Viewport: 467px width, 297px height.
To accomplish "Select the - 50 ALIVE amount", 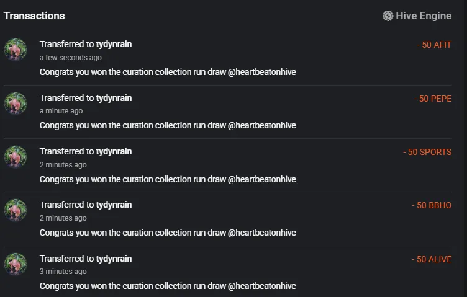I will [432, 259].
